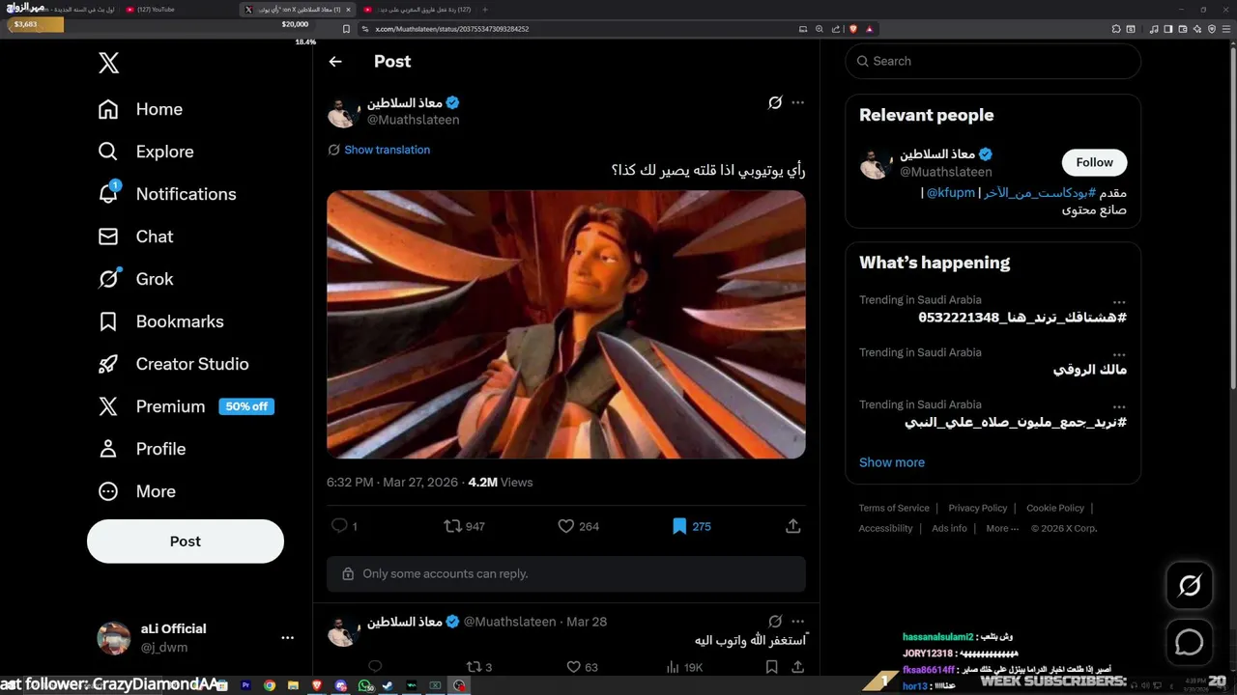Open the three-dot menu on main post
The image size is (1237, 695).
pos(797,102)
